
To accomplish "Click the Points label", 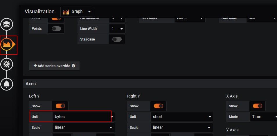I will [37, 29].
